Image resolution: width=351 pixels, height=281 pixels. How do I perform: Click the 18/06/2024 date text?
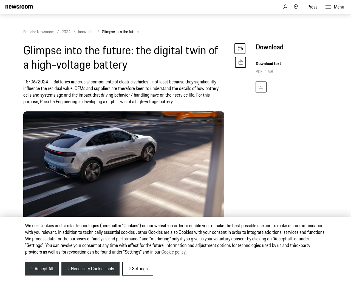(x=36, y=82)
